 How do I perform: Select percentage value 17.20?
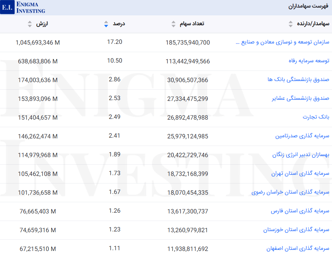(x=115, y=42)
